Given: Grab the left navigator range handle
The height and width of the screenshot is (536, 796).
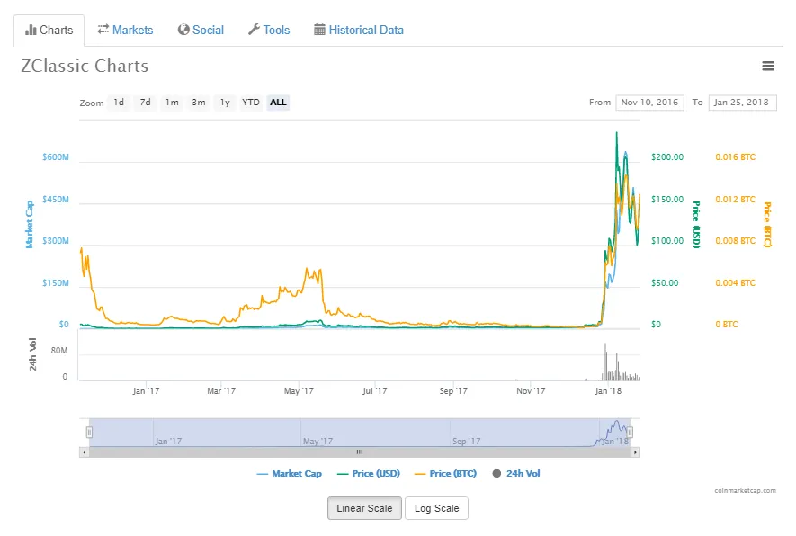Looking at the screenshot, I should click(x=89, y=433).
